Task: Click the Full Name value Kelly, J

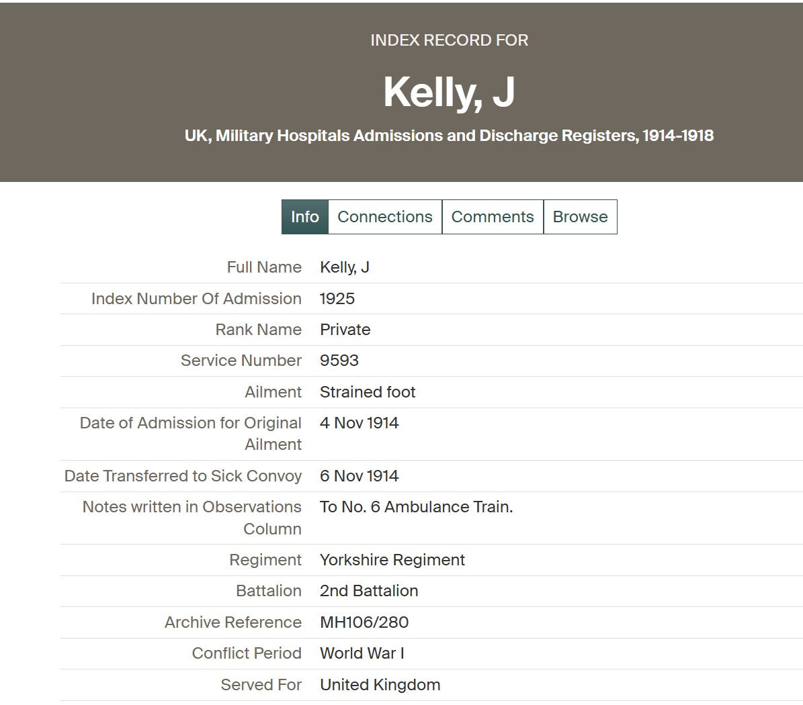Action: (345, 267)
